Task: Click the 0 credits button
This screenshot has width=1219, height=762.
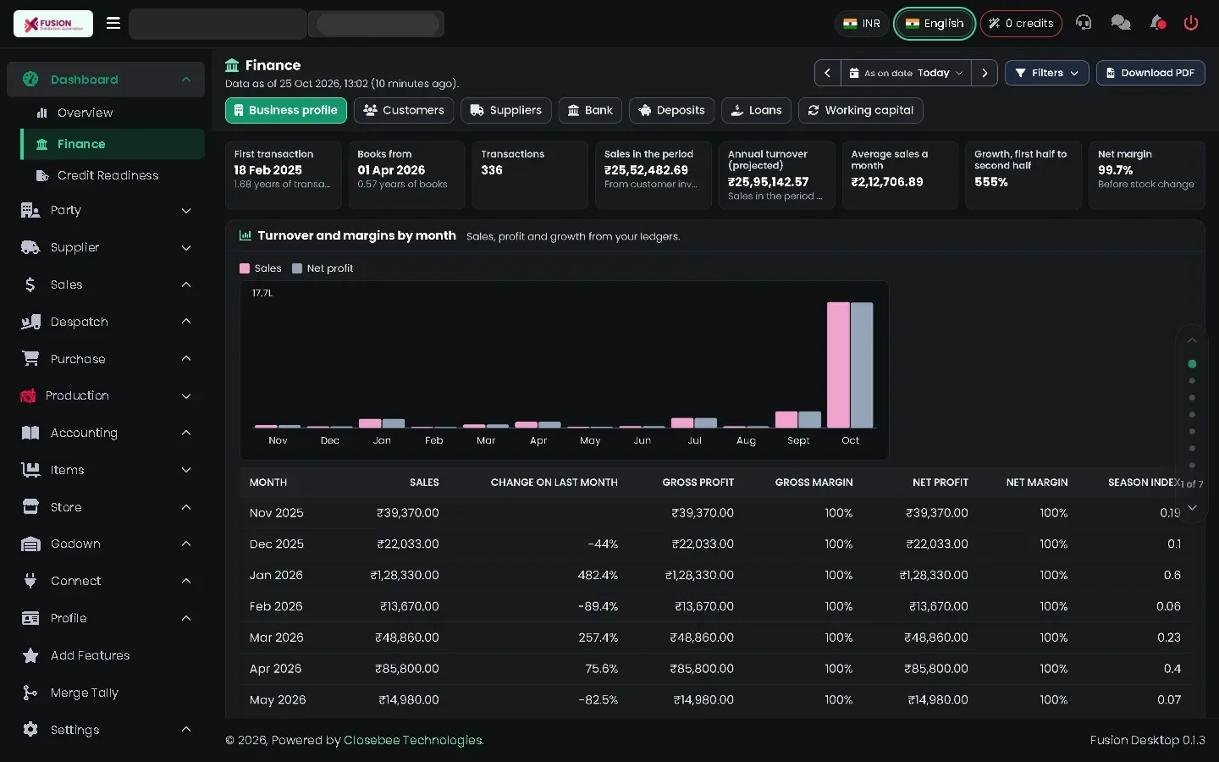Action: coord(1021,23)
